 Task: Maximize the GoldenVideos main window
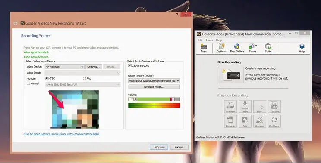[x=296, y=33]
